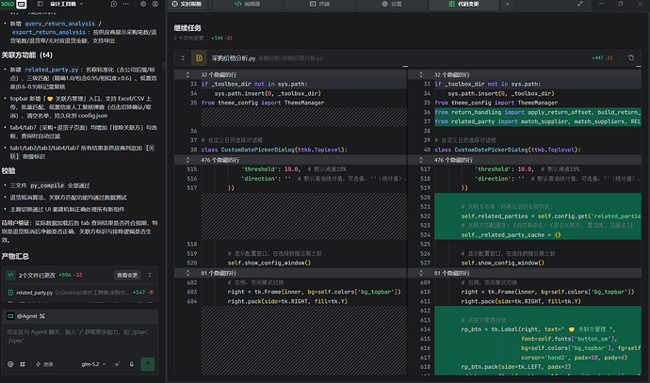The height and width of the screenshot is (383, 650).
Task: Send message with green arrow button
Action: (x=148, y=364)
